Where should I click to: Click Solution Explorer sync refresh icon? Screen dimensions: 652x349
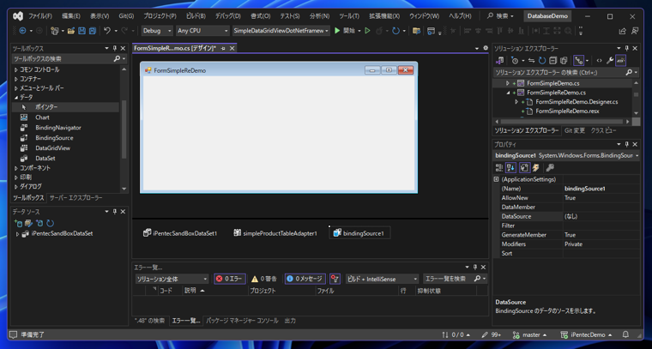point(542,61)
